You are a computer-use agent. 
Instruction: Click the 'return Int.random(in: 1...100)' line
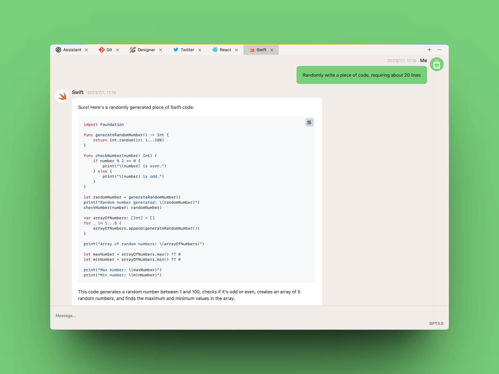pos(128,140)
